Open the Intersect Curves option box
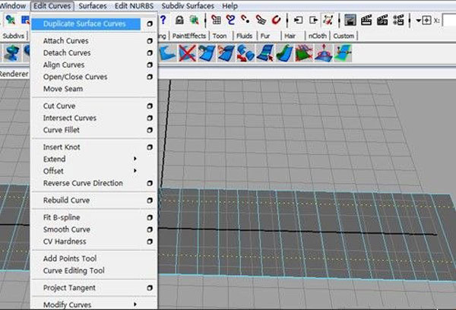This screenshot has width=456, height=310. [x=150, y=118]
